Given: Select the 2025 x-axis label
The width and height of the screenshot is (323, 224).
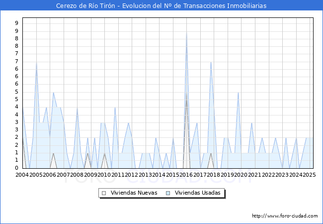Looking at the screenshot, I should pos(310,175).
